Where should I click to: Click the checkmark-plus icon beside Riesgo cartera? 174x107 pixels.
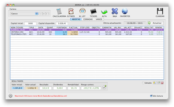(104, 87)
